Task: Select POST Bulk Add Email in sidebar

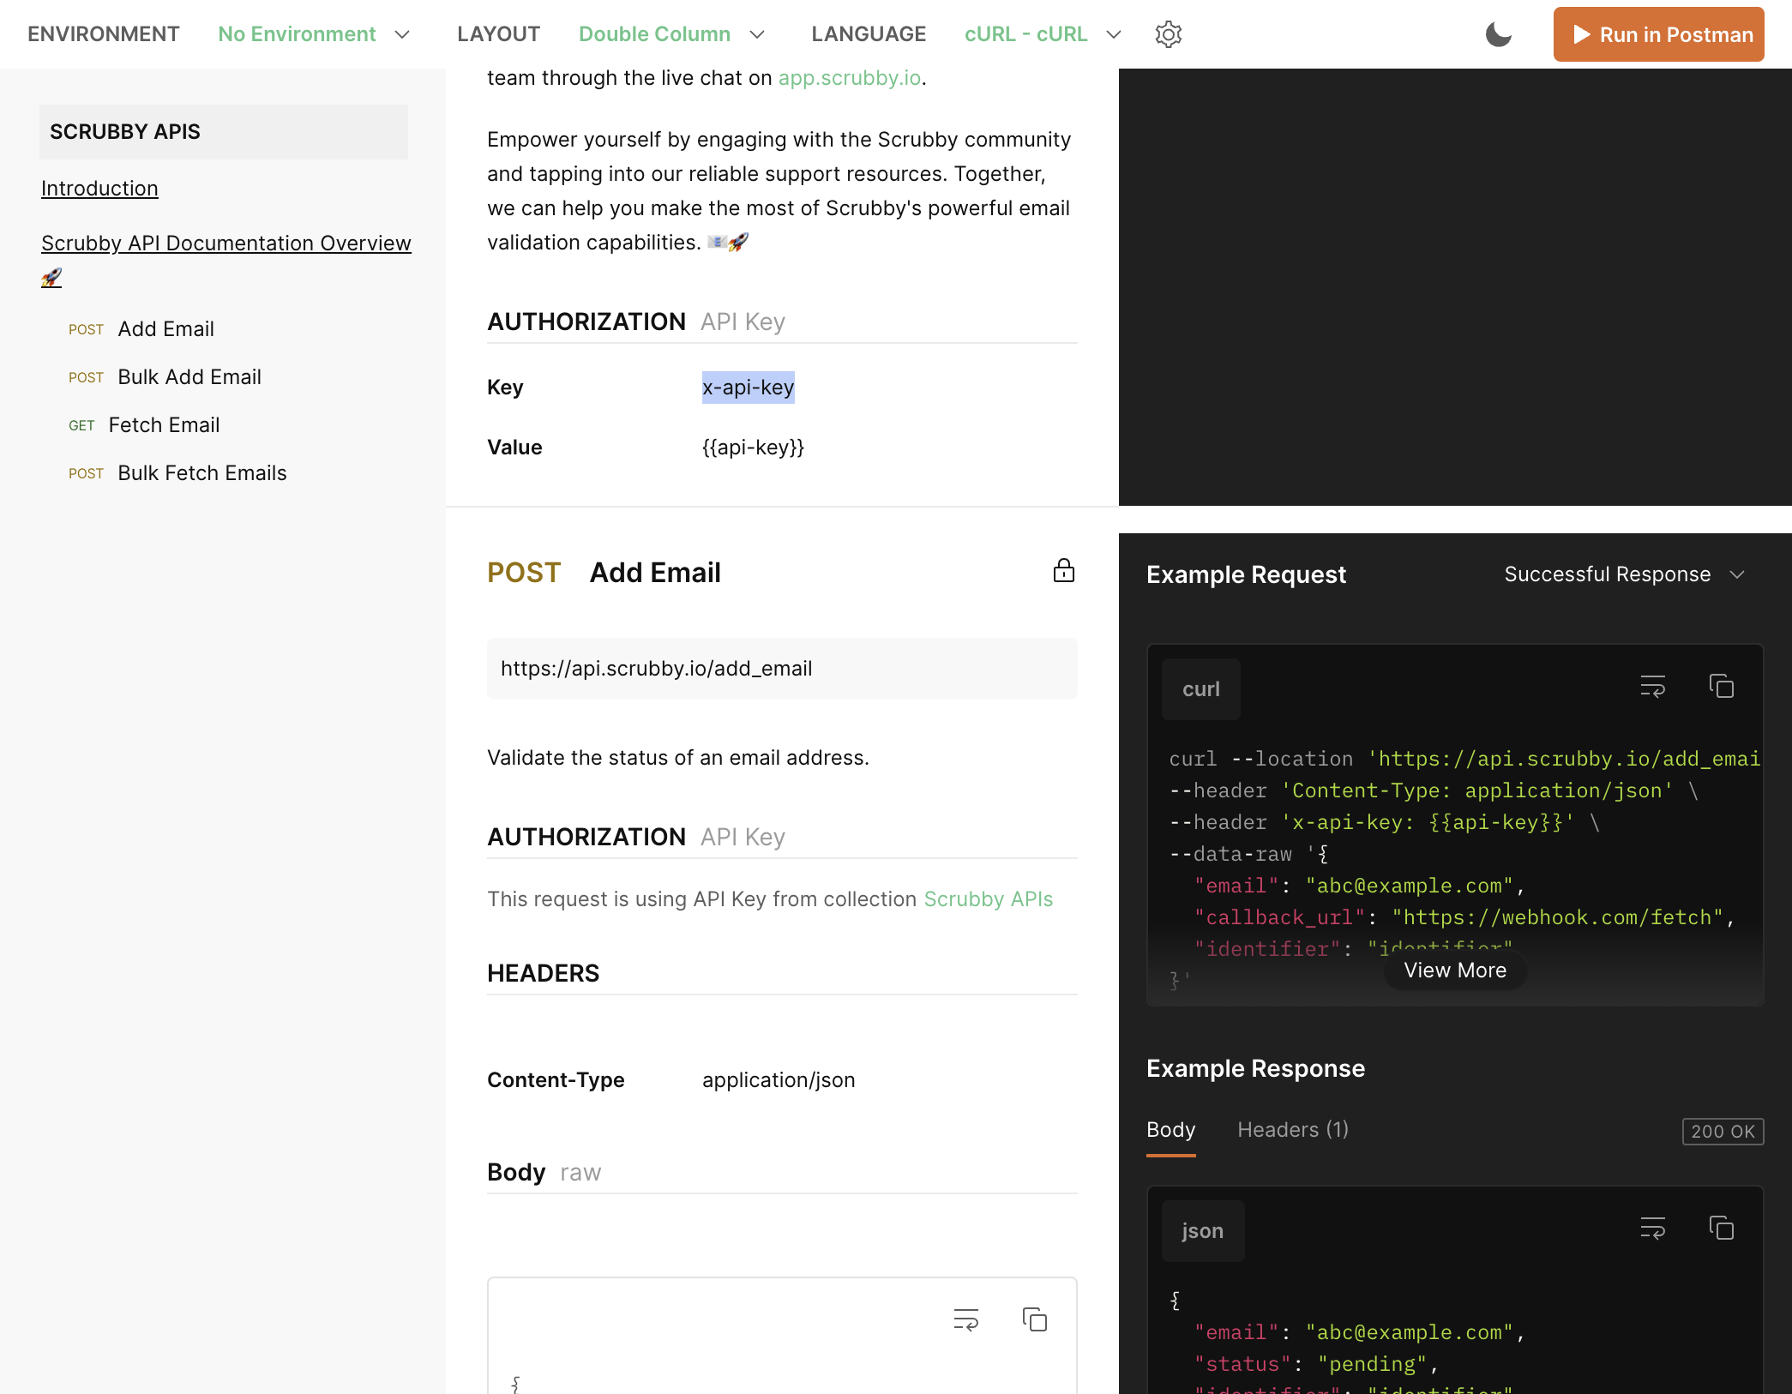Action: click(x=165, y=377)
